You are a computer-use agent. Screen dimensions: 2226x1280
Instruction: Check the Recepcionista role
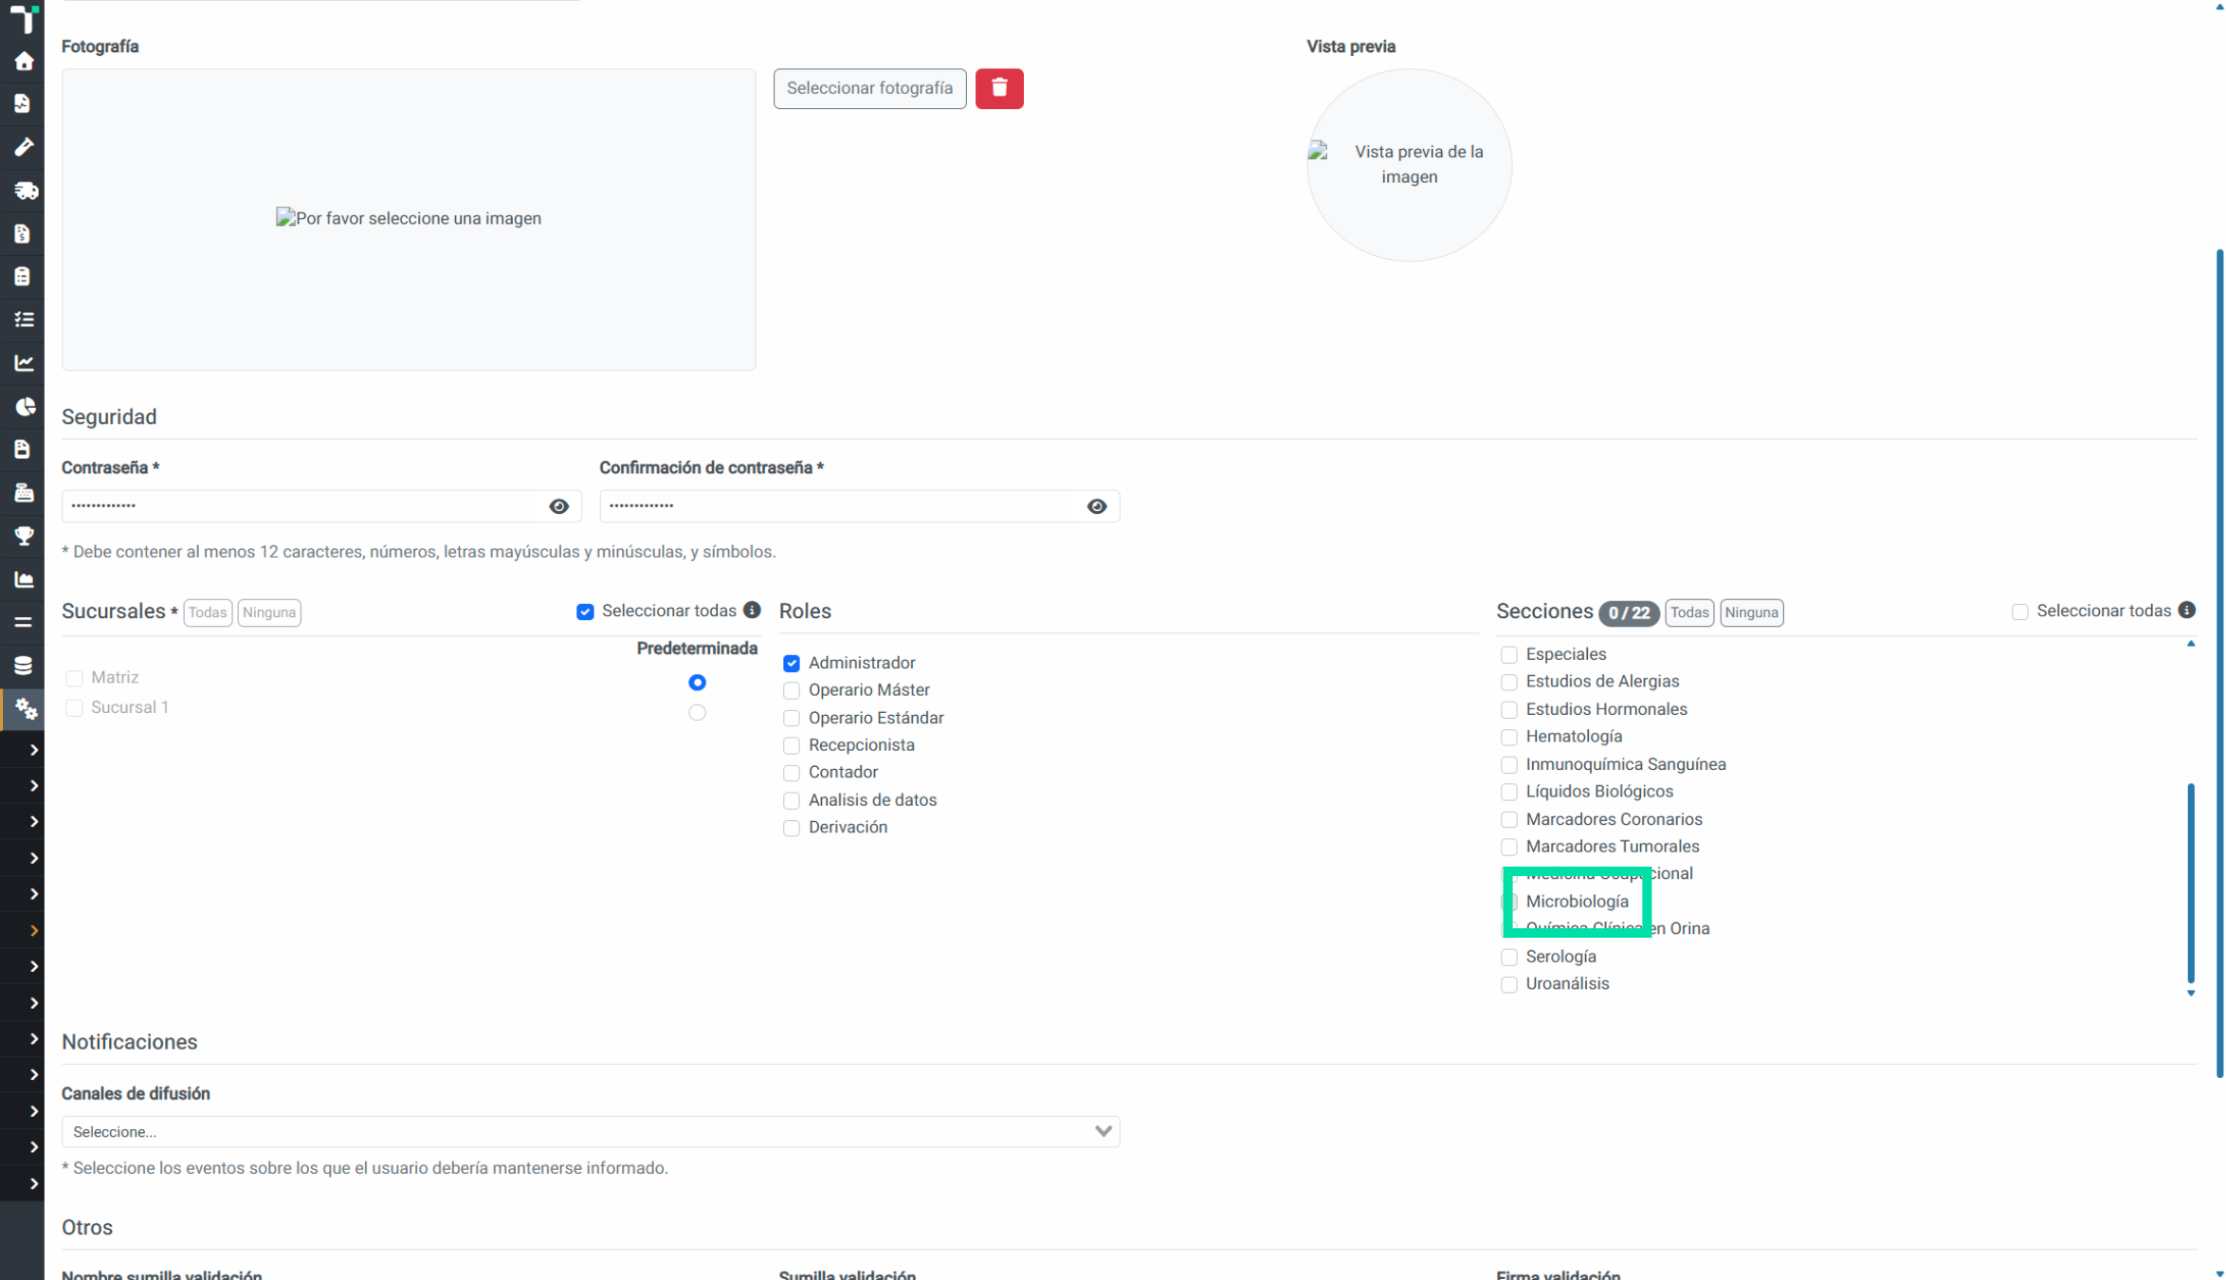(791, 745)
